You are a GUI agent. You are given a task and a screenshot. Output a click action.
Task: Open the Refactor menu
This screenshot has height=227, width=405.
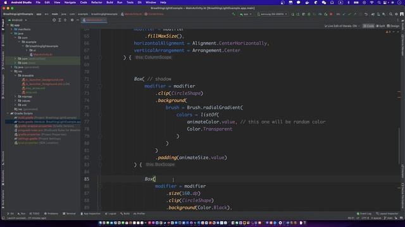tap(97, 3)
